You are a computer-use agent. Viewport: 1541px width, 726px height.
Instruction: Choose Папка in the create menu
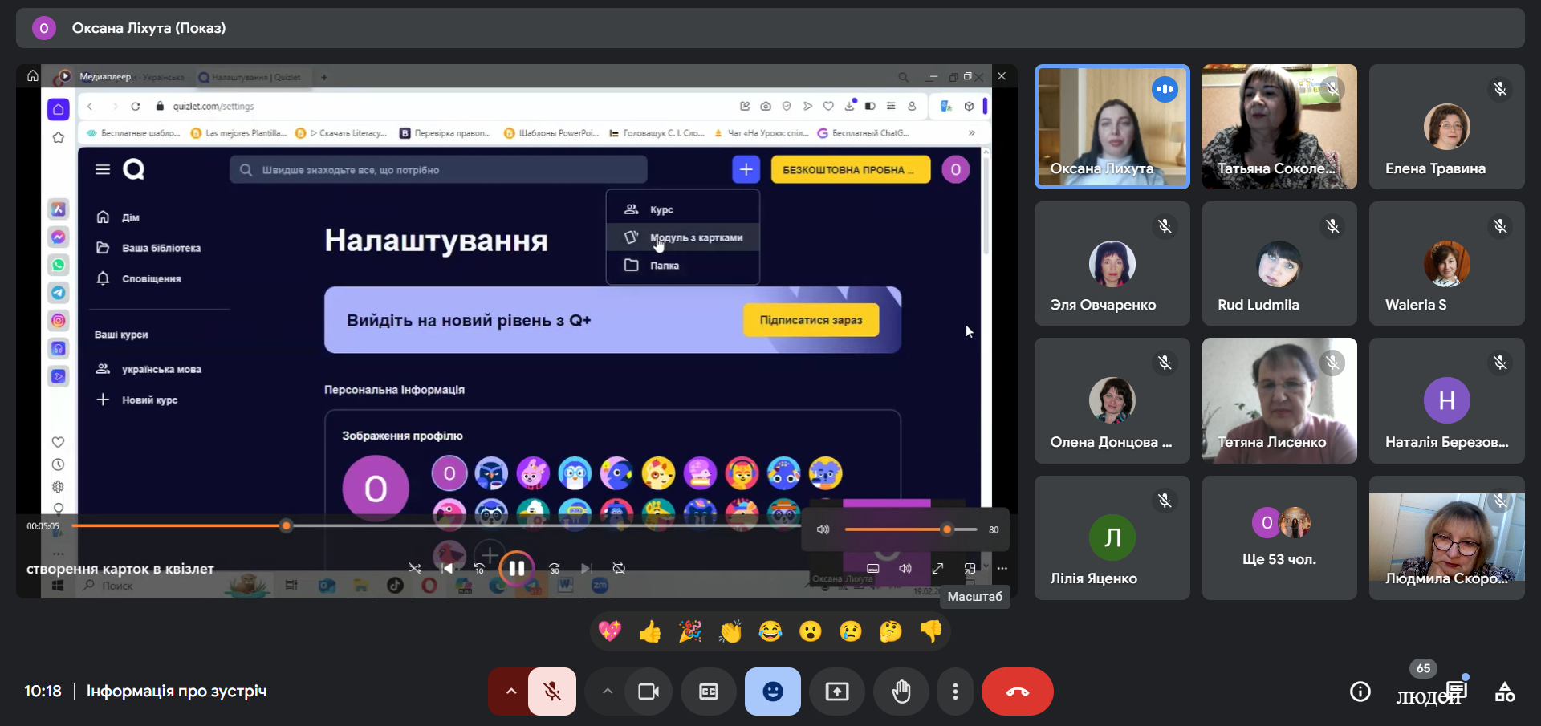point(683,266)
